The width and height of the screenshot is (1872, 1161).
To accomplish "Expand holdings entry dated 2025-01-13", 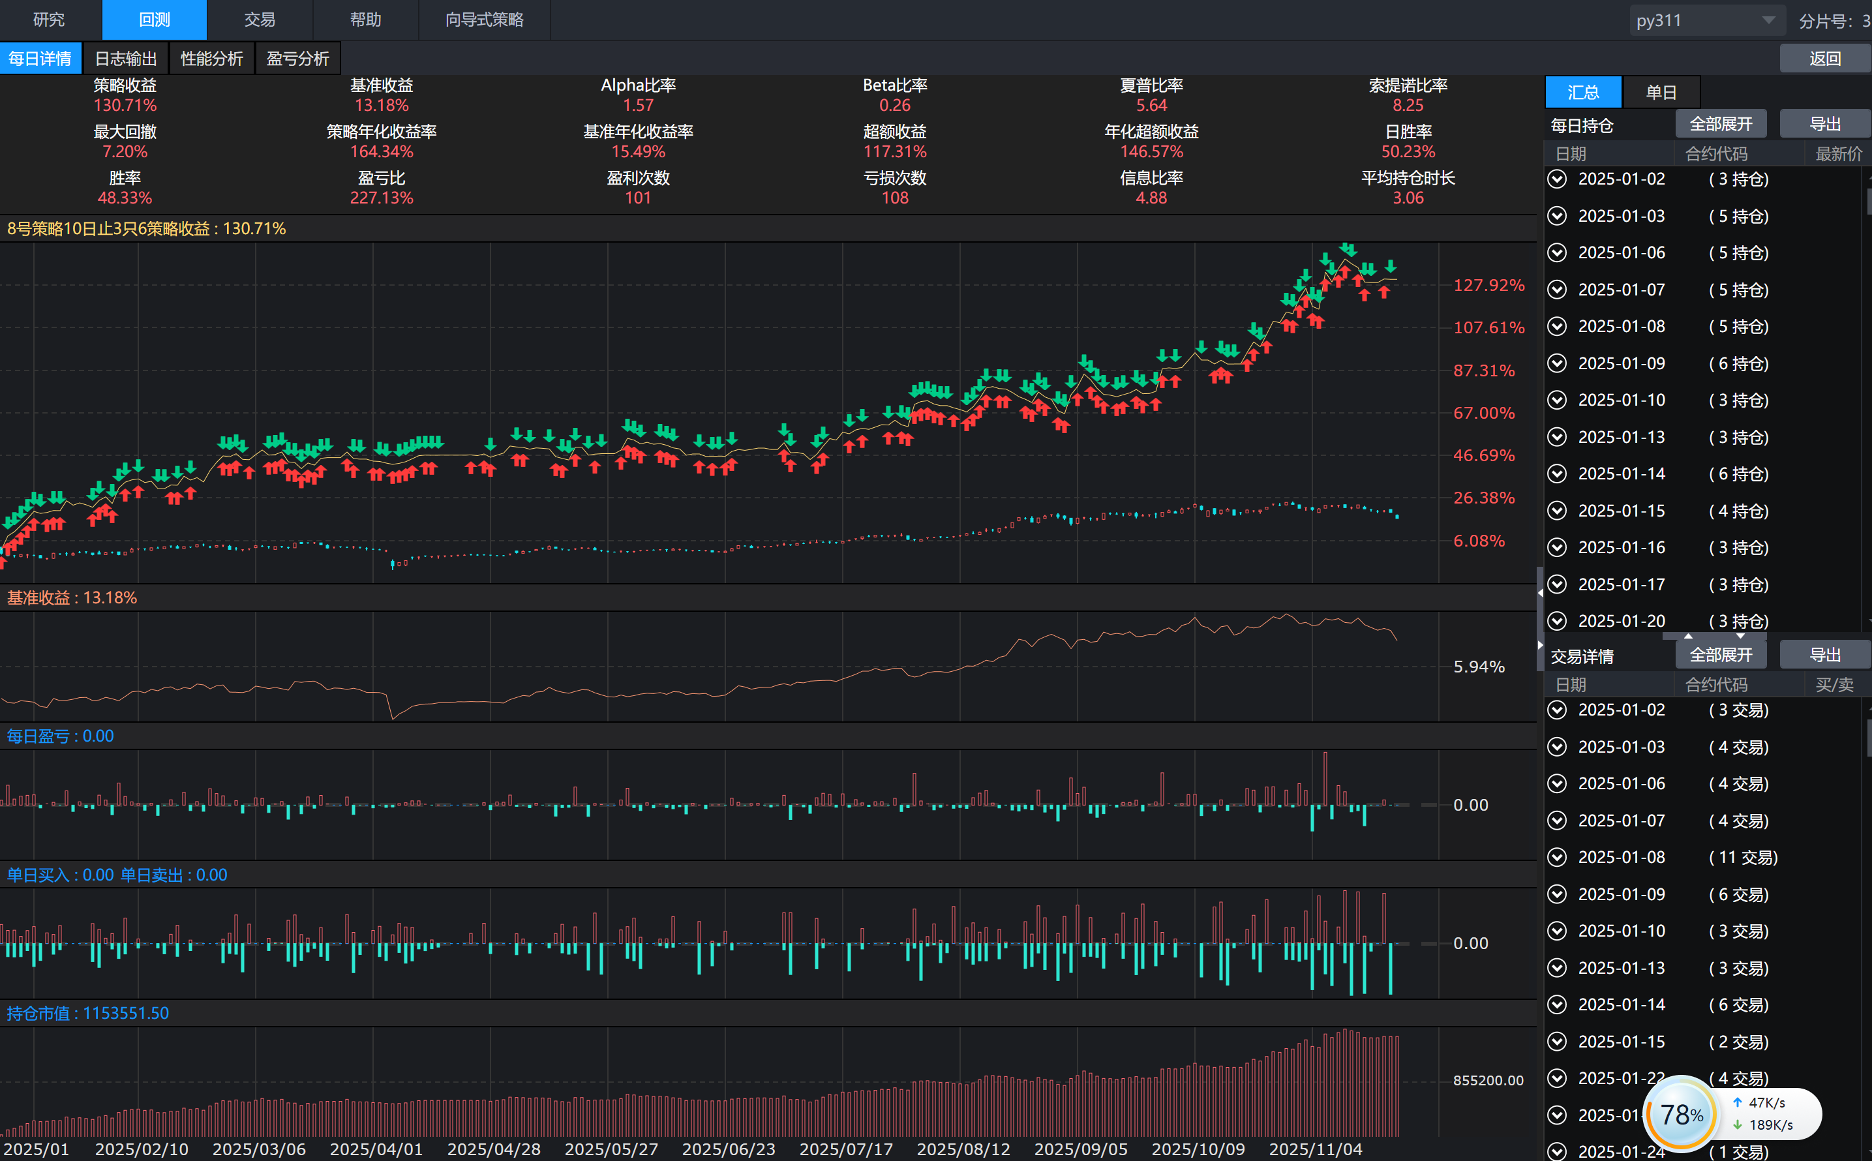I will click(1556, 437).
